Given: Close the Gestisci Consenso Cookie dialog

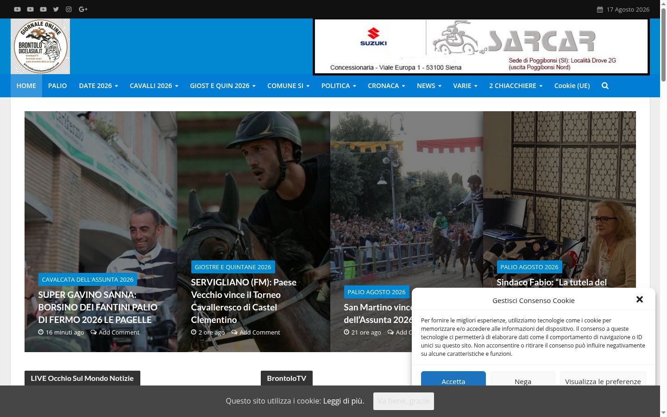Looking at the screenshot, I should tap(640, 299).
